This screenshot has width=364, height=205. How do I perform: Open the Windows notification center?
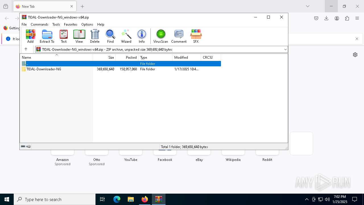click(x=355, y=199)
